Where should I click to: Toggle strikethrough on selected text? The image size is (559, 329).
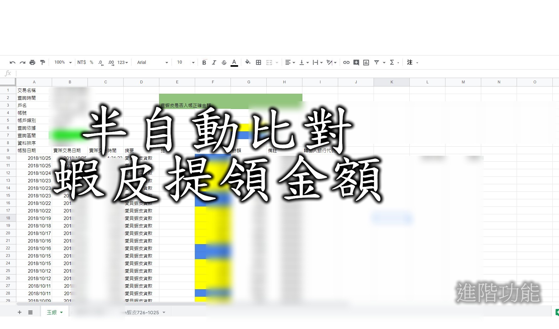tap(224, 62)
